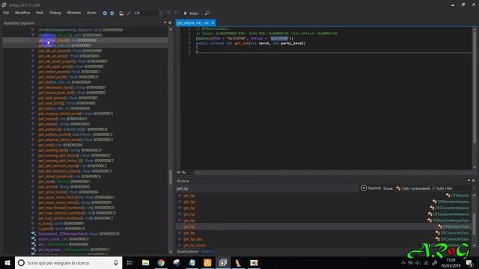Click the search results vertical scrollbar

click(474, 221)
